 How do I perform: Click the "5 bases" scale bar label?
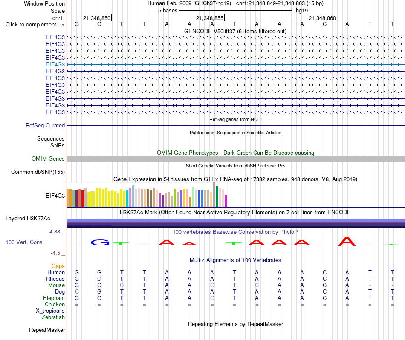coord(168,11)
